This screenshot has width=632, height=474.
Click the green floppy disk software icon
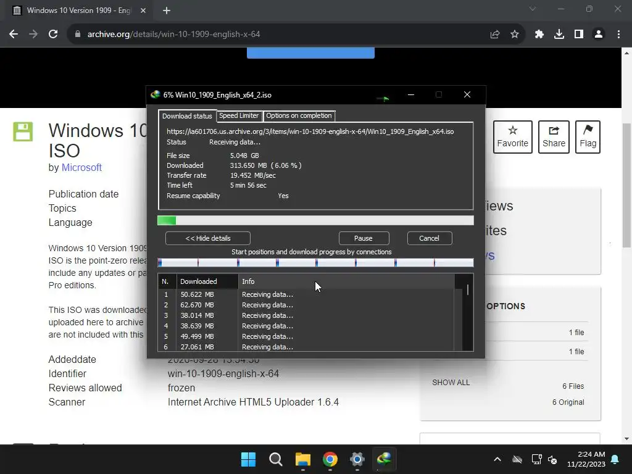23,132
